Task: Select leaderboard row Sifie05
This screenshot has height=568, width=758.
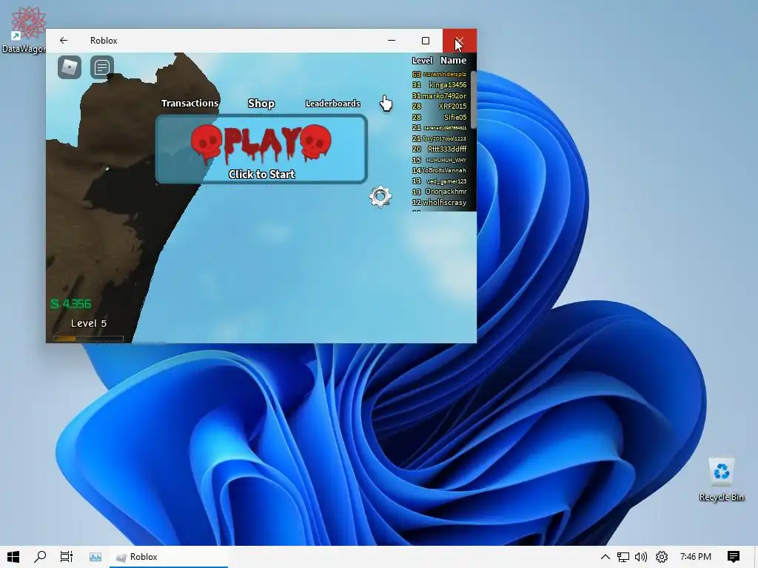Action: click(x=439, y=117)
